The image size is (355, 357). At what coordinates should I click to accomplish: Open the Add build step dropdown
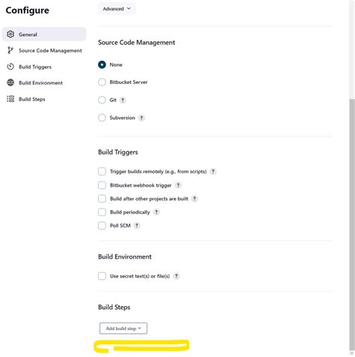tap(124, 328)
